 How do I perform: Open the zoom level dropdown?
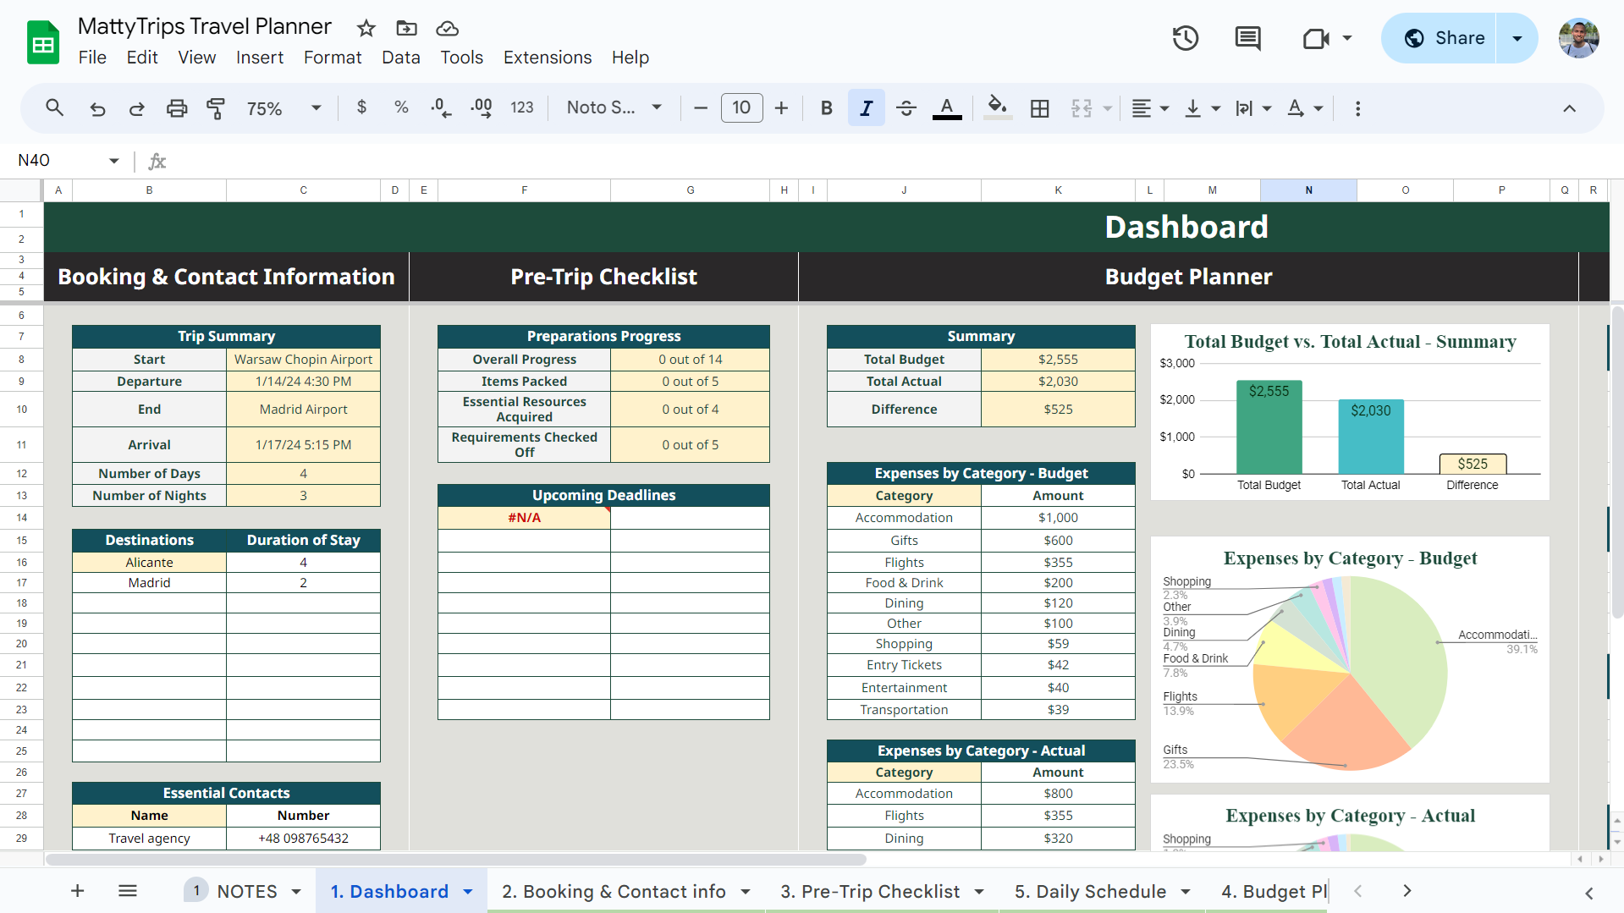pyautogui.click(x=284, y=108)
